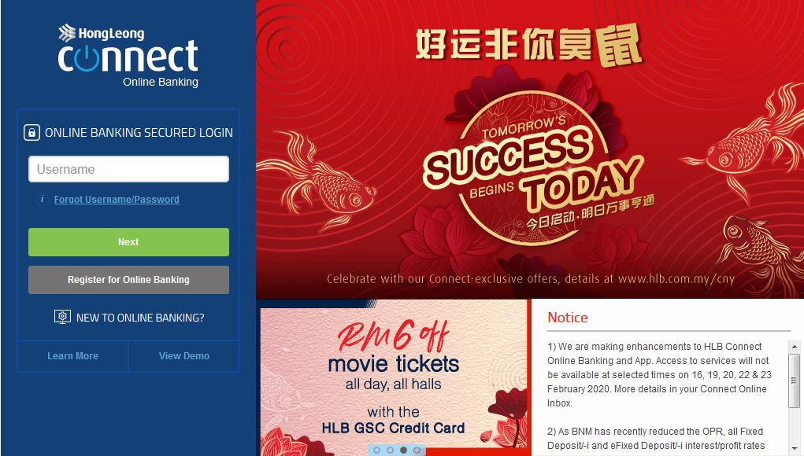Screen dimensions: 804x456
Task: Click the green Next button
Action: 128,242
